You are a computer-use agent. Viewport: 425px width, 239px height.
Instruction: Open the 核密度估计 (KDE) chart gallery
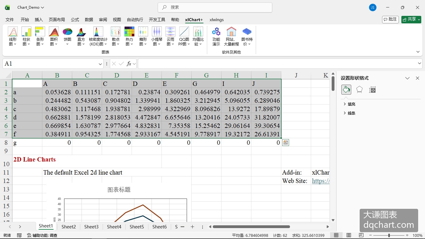click(x=98, y=36)
